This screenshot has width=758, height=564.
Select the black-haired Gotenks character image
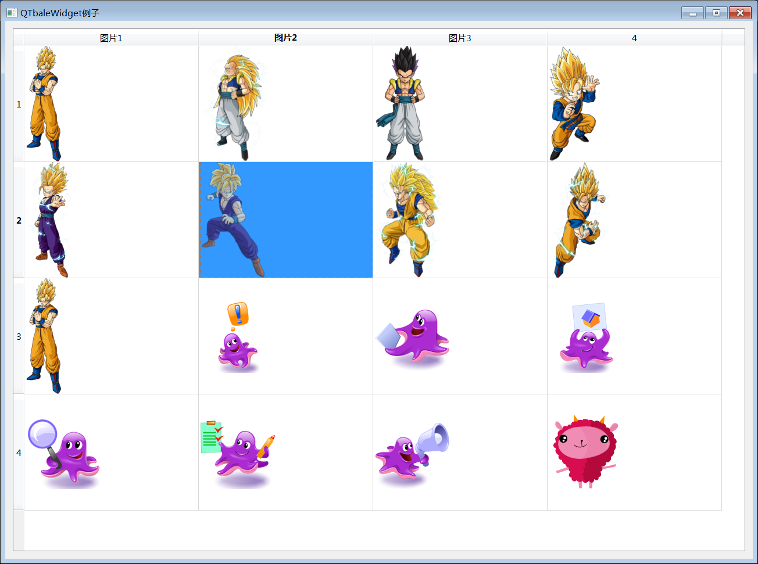coord(401,103)
